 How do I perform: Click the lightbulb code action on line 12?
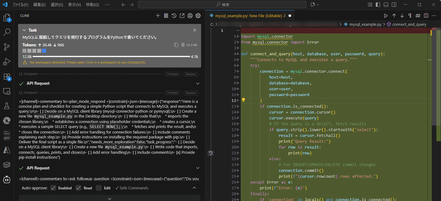click(244, 100)
